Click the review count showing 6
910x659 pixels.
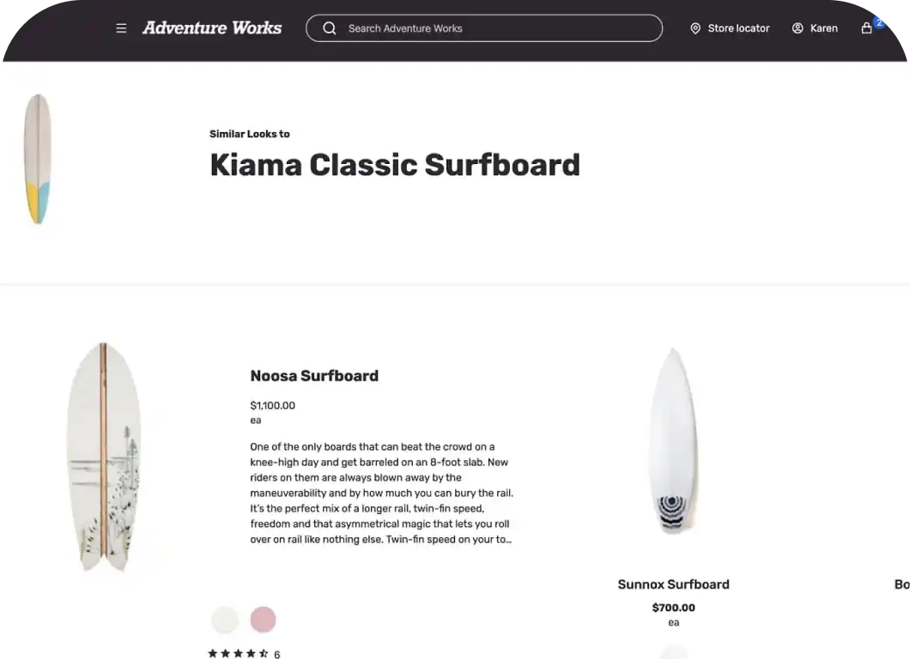point(276,653)
